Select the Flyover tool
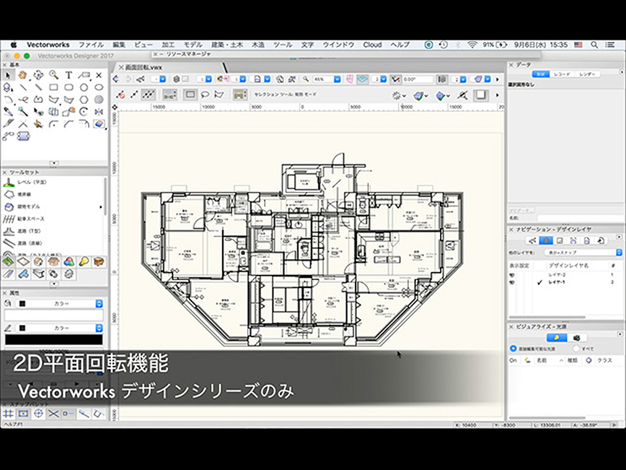626x470 pixels. 38,75
